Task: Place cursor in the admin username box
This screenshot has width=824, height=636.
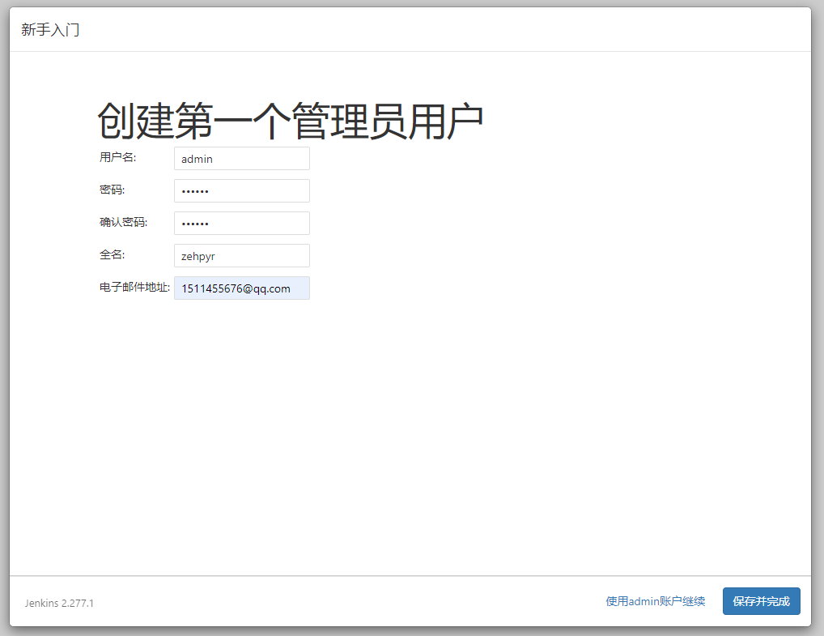Action: click(241, 158)
